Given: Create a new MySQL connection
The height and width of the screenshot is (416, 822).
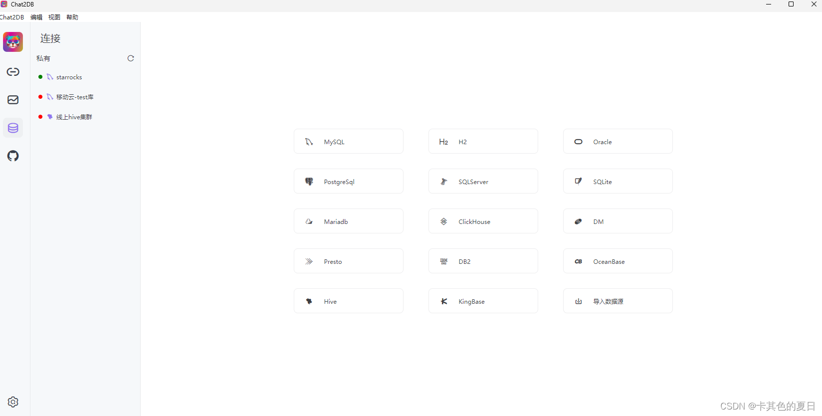Looking at the screenshot, I should tap(349, 141).
